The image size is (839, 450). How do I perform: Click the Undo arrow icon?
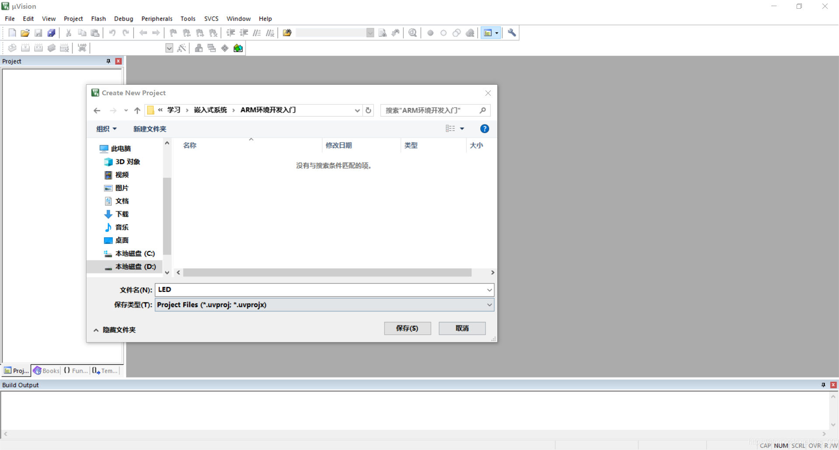(x=112, y=33)
